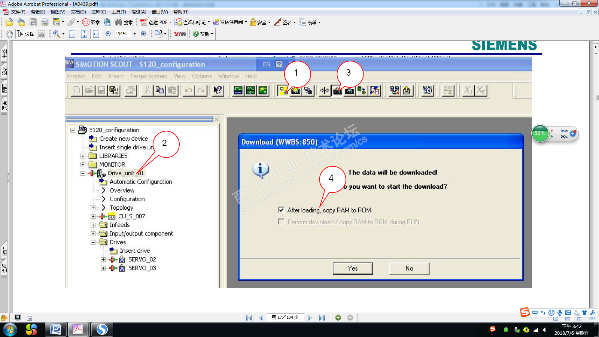Go to the previous page
599x337 pixels.
[261, 318]
